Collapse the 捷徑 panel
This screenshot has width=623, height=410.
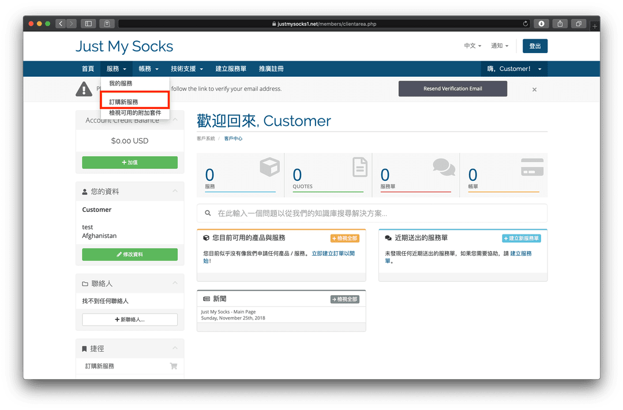[175, 348]
